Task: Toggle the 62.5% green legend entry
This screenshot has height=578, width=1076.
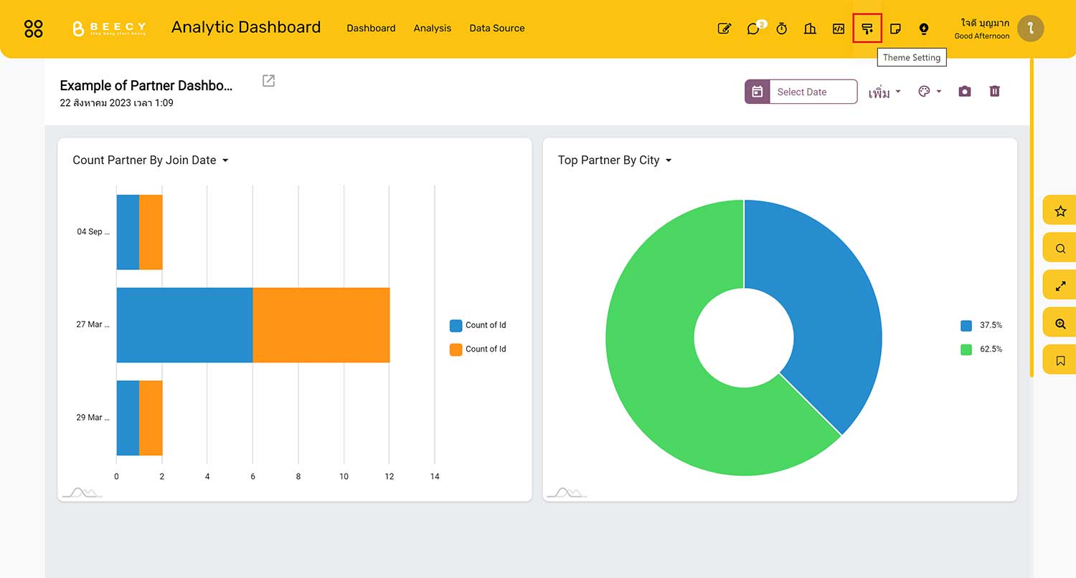Action: pyautogui.click(x=981, y=350)
